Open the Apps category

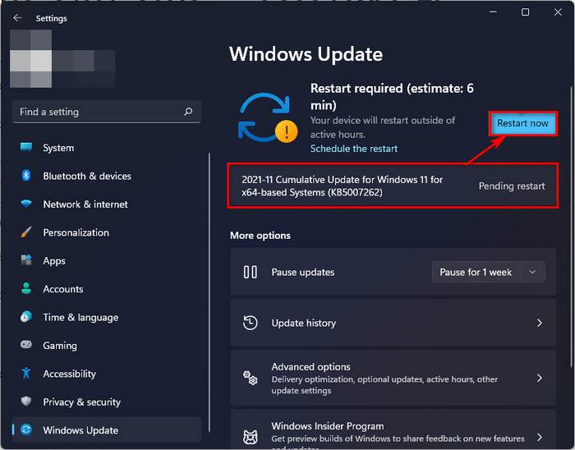click(107, 260)
